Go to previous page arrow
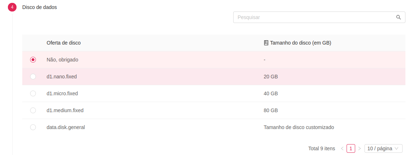Screen dimensions: 409x156 pyautogui.click(x=342, y=148)
